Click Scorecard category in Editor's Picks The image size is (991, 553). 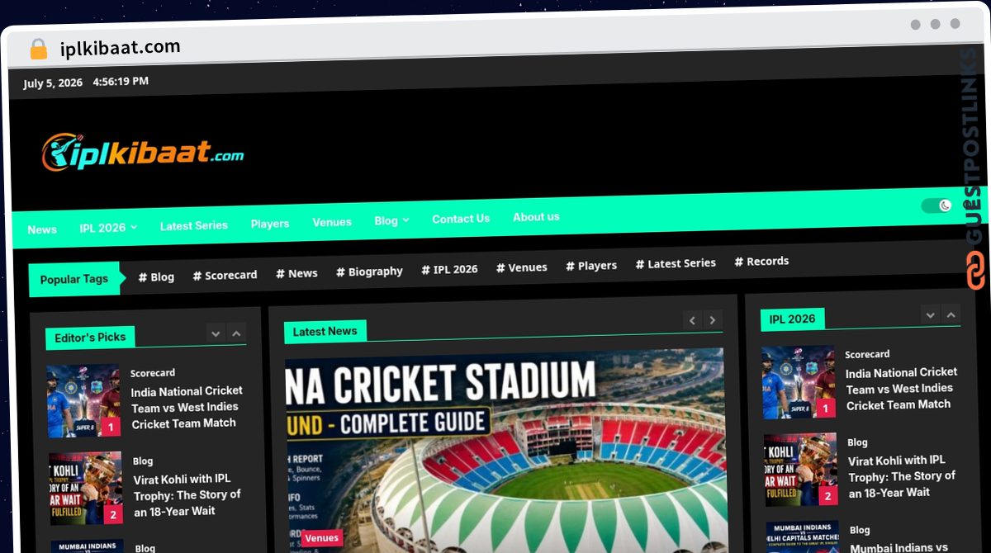(153, 373)
